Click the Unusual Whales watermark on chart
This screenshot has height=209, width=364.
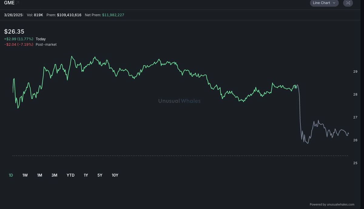click(179, 101)
